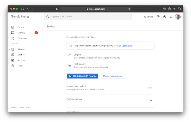Click the Search "San Marino" field

pyautogui.click(x=88, y=17)
